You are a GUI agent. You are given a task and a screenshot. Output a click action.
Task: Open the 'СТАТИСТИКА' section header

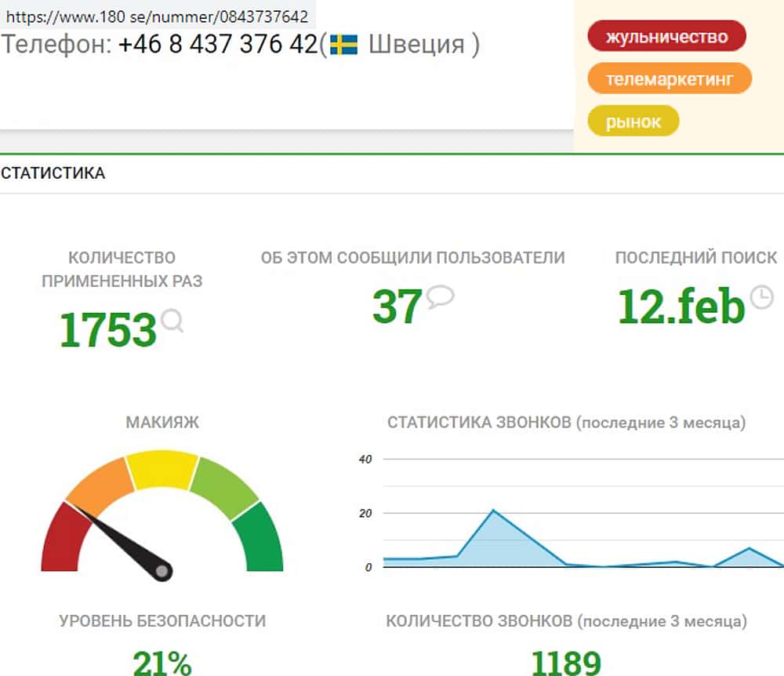click(53, 173)
